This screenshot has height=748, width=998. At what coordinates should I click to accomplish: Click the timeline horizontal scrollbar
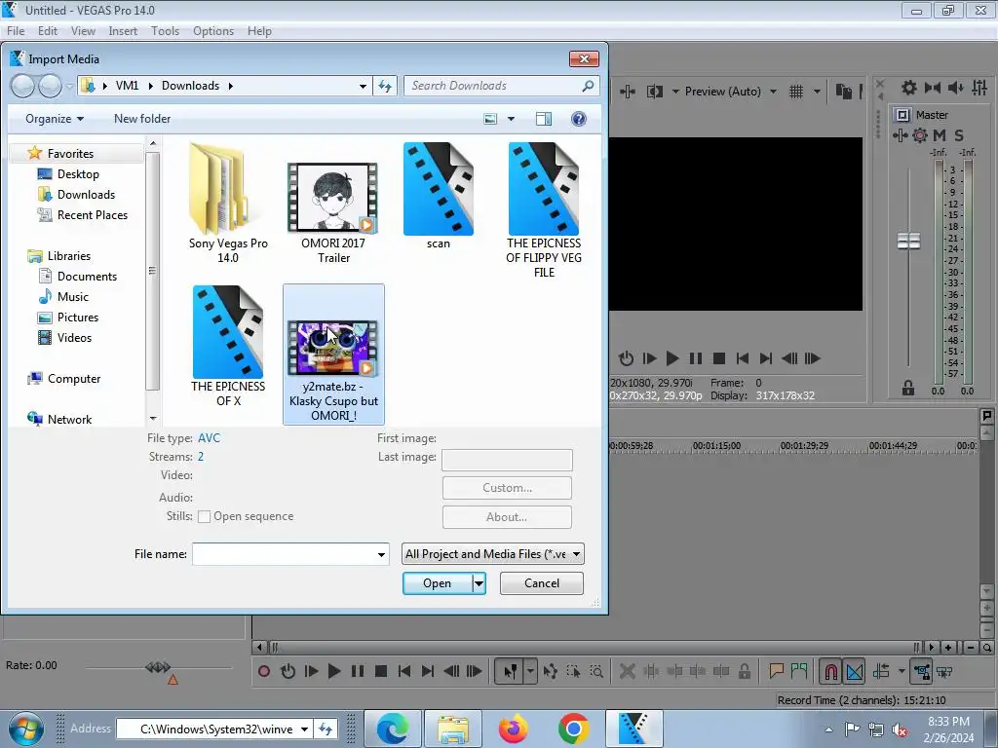click(x=594, y=648)
